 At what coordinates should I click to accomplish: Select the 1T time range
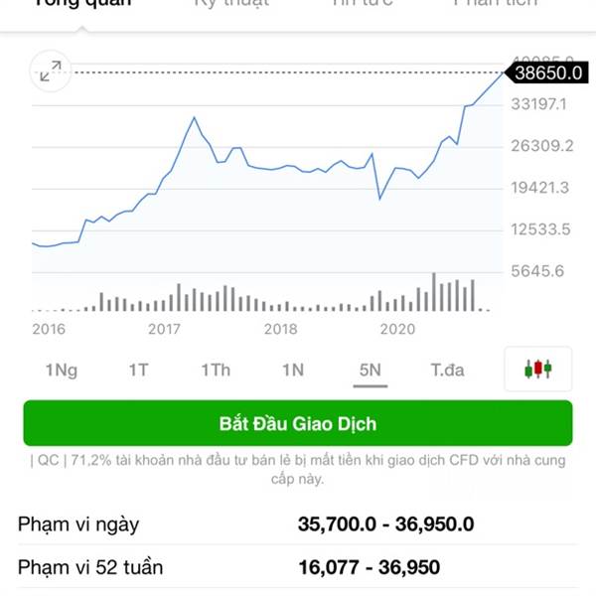pyautogui.click(x=138, y=370)
